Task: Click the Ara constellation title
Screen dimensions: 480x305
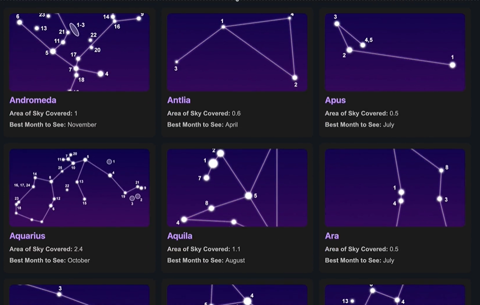Action: [332, 236]
